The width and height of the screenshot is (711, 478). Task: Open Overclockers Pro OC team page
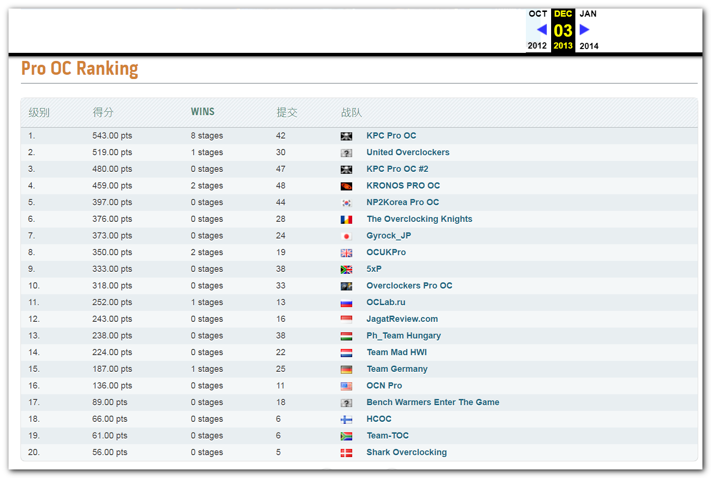coord(409,286)
